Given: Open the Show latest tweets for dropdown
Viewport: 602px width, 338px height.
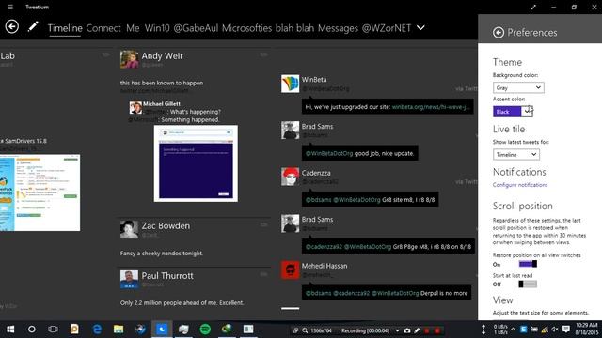Looking at the screenshot, I should (x=516, y=154).
